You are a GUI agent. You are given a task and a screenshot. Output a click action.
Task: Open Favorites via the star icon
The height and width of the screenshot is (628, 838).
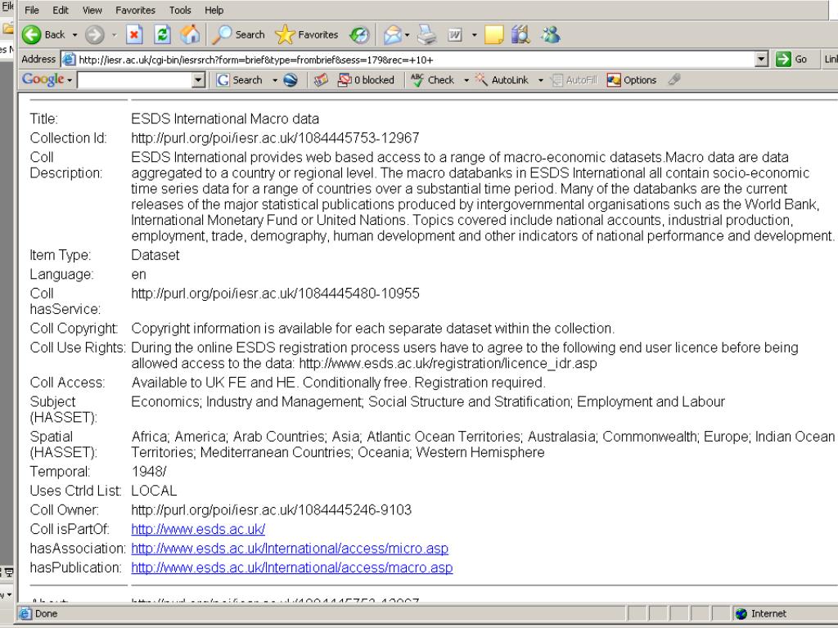point(285,34)
